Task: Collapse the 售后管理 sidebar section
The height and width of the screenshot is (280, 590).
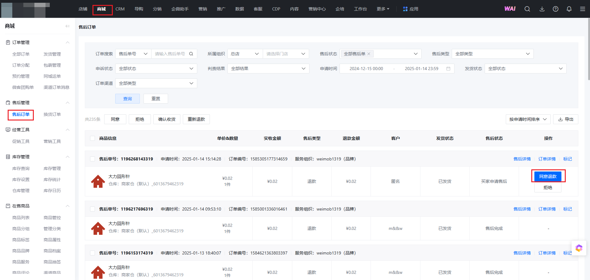Action: click(68, 103)
